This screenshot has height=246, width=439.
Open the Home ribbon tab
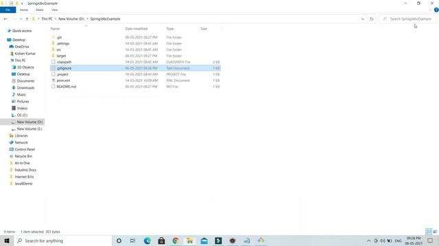pos(24,10)
